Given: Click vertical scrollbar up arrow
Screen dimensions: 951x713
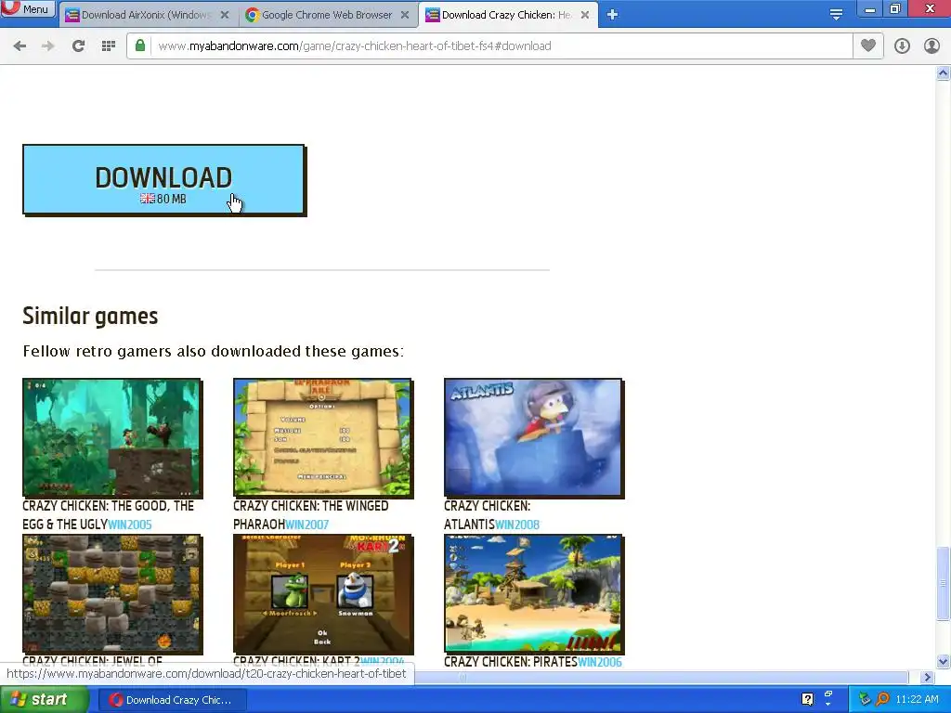Looking at the screenshot, I should click(944, 73).
